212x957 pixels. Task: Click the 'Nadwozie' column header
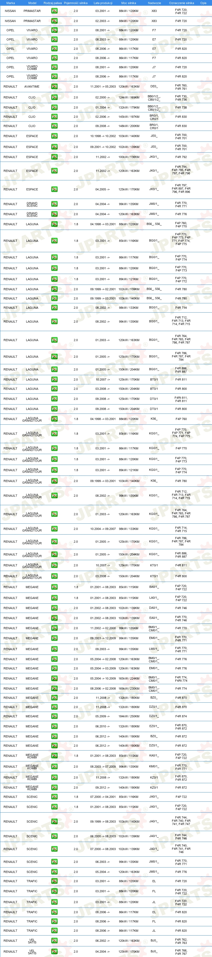point(154,3)
